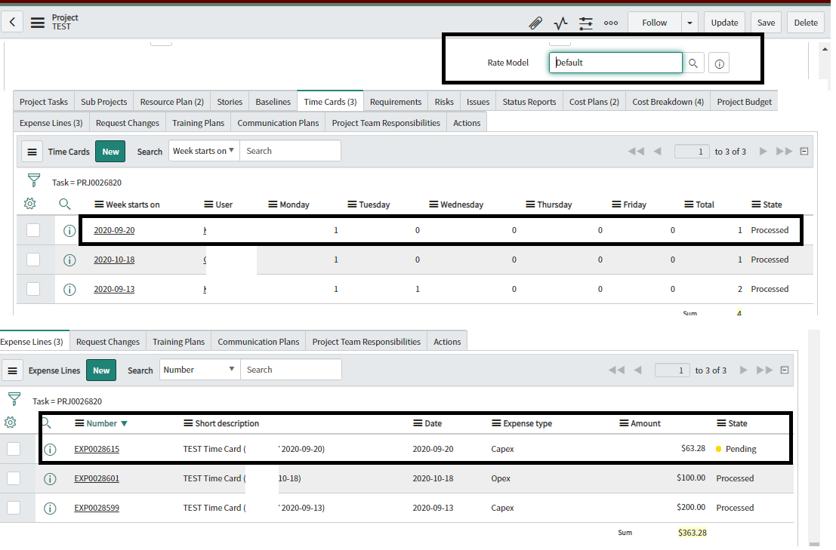Open expense link EXP0028601
The height and width of the screenshot is (550, 836).
[x=97, y=478]
